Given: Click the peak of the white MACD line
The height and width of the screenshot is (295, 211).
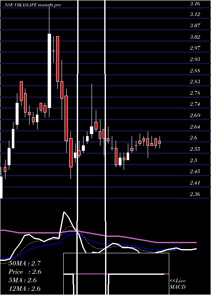Looking at the screenshot, I should point(64,212).
